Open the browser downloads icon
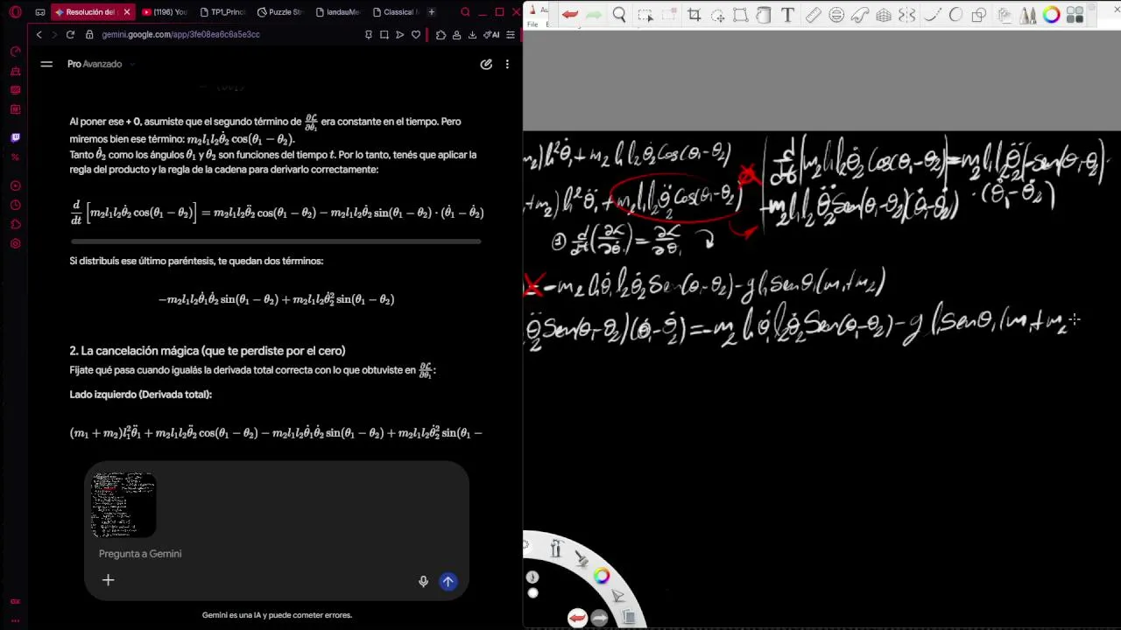This screenshot has width=1121, height=630. point(473,34)
